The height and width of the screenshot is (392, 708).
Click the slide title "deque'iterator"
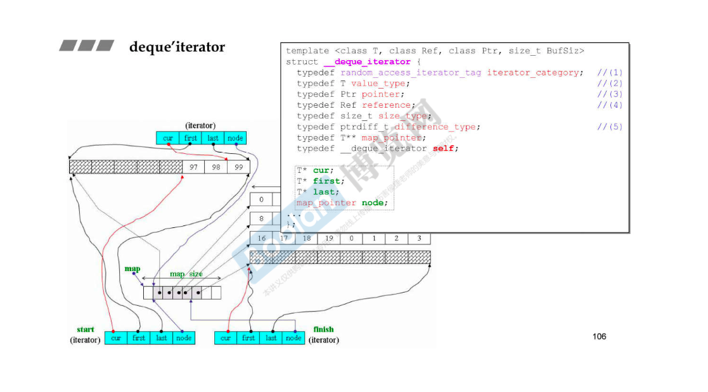tap(177, 47)
